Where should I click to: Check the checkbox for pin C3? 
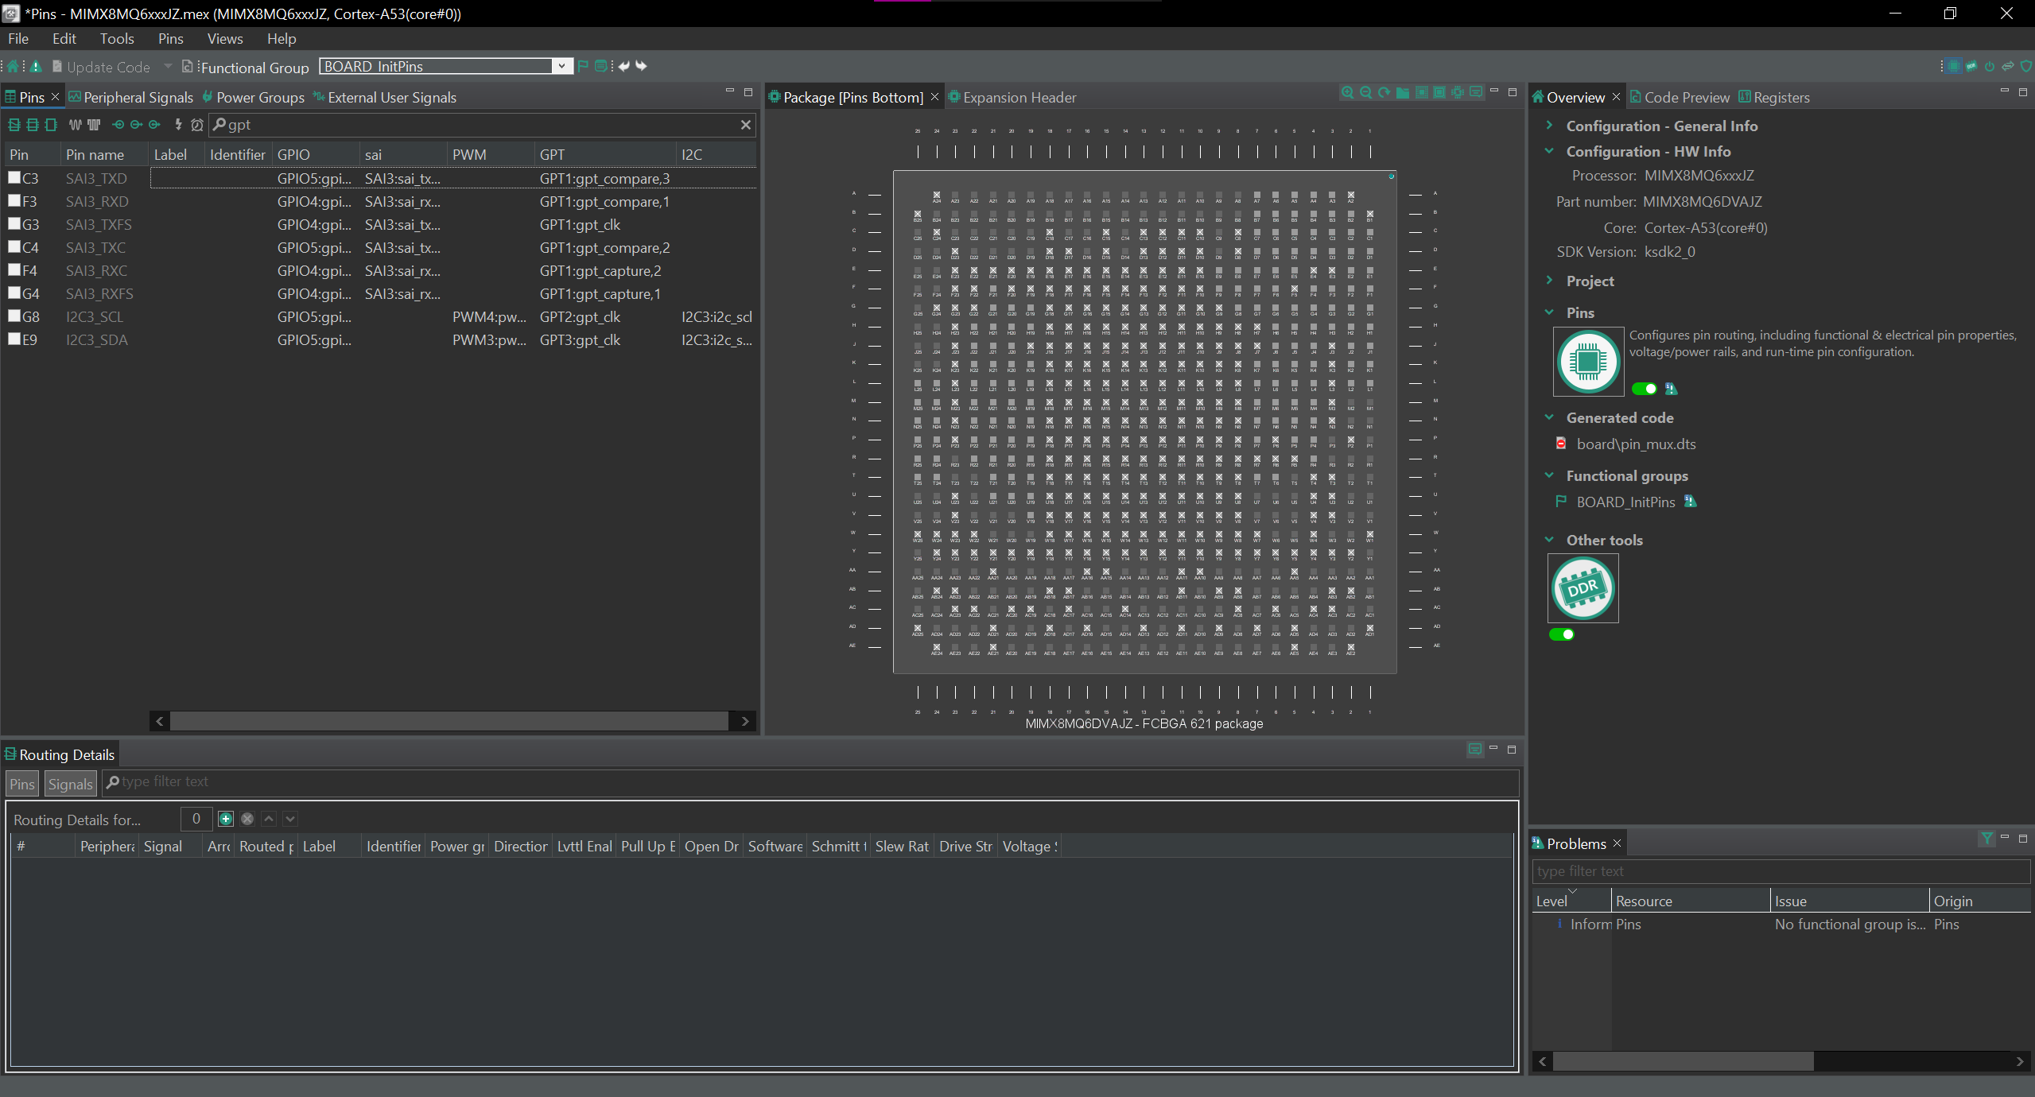14,176
